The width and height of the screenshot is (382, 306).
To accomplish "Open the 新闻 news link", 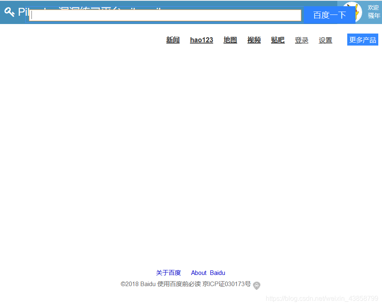I will coord(173,40).
